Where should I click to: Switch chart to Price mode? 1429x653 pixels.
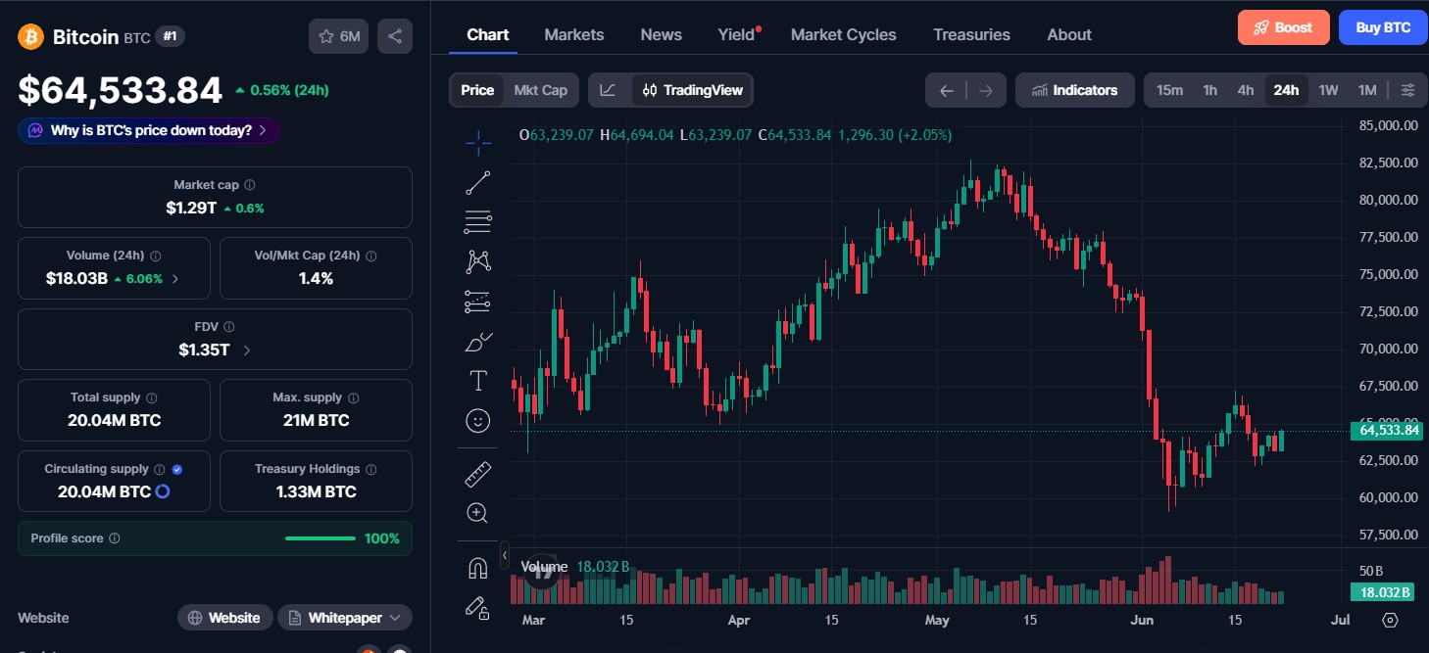[477, 90]
